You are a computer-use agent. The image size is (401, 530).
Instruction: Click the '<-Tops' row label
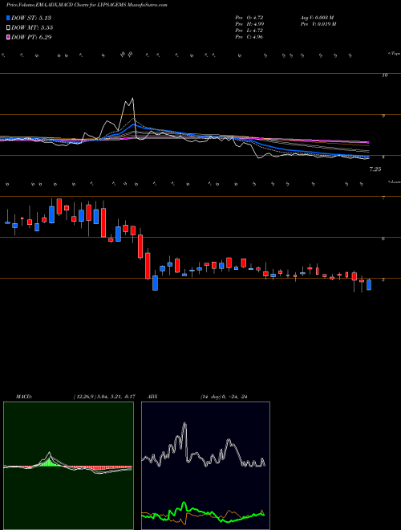[394, 54]
